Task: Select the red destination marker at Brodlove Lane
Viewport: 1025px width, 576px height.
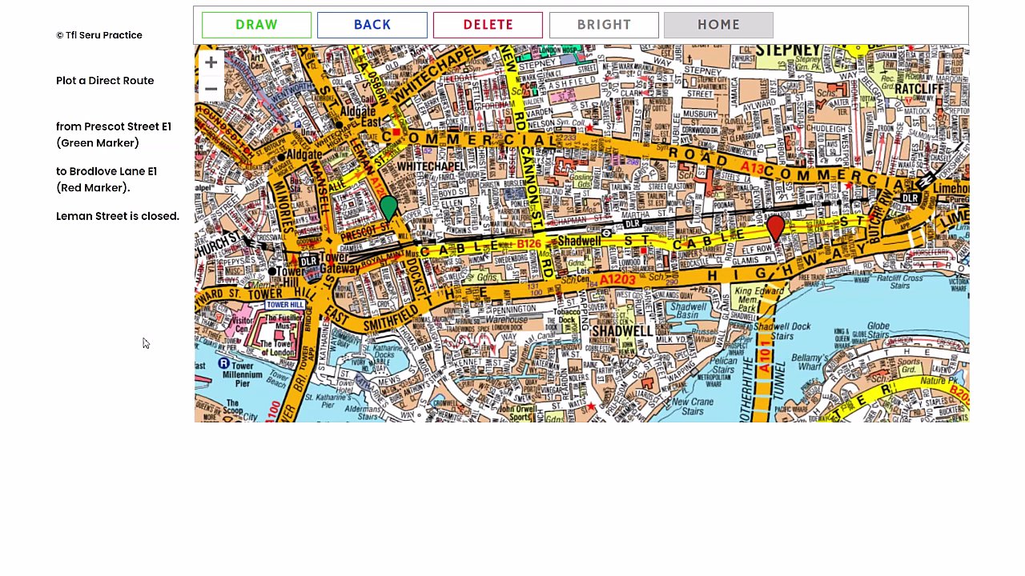Action: pyautogui.click(x=774, y=229)
